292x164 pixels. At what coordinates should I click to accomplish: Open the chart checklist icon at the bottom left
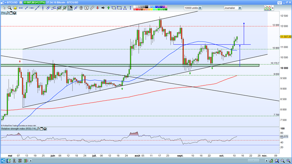[x=9, y=161]
